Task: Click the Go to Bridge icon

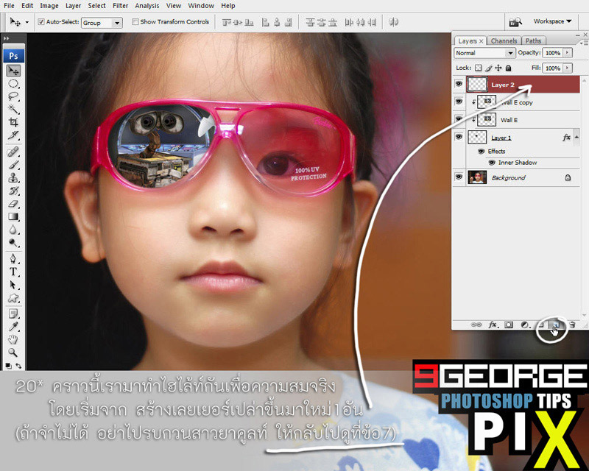Action: tap(515, 22)
